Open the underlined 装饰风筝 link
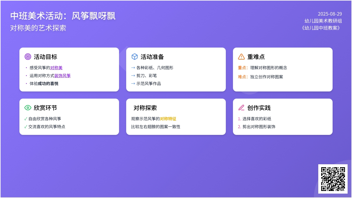This screenshot has height=198, width=352. point(62,76)
